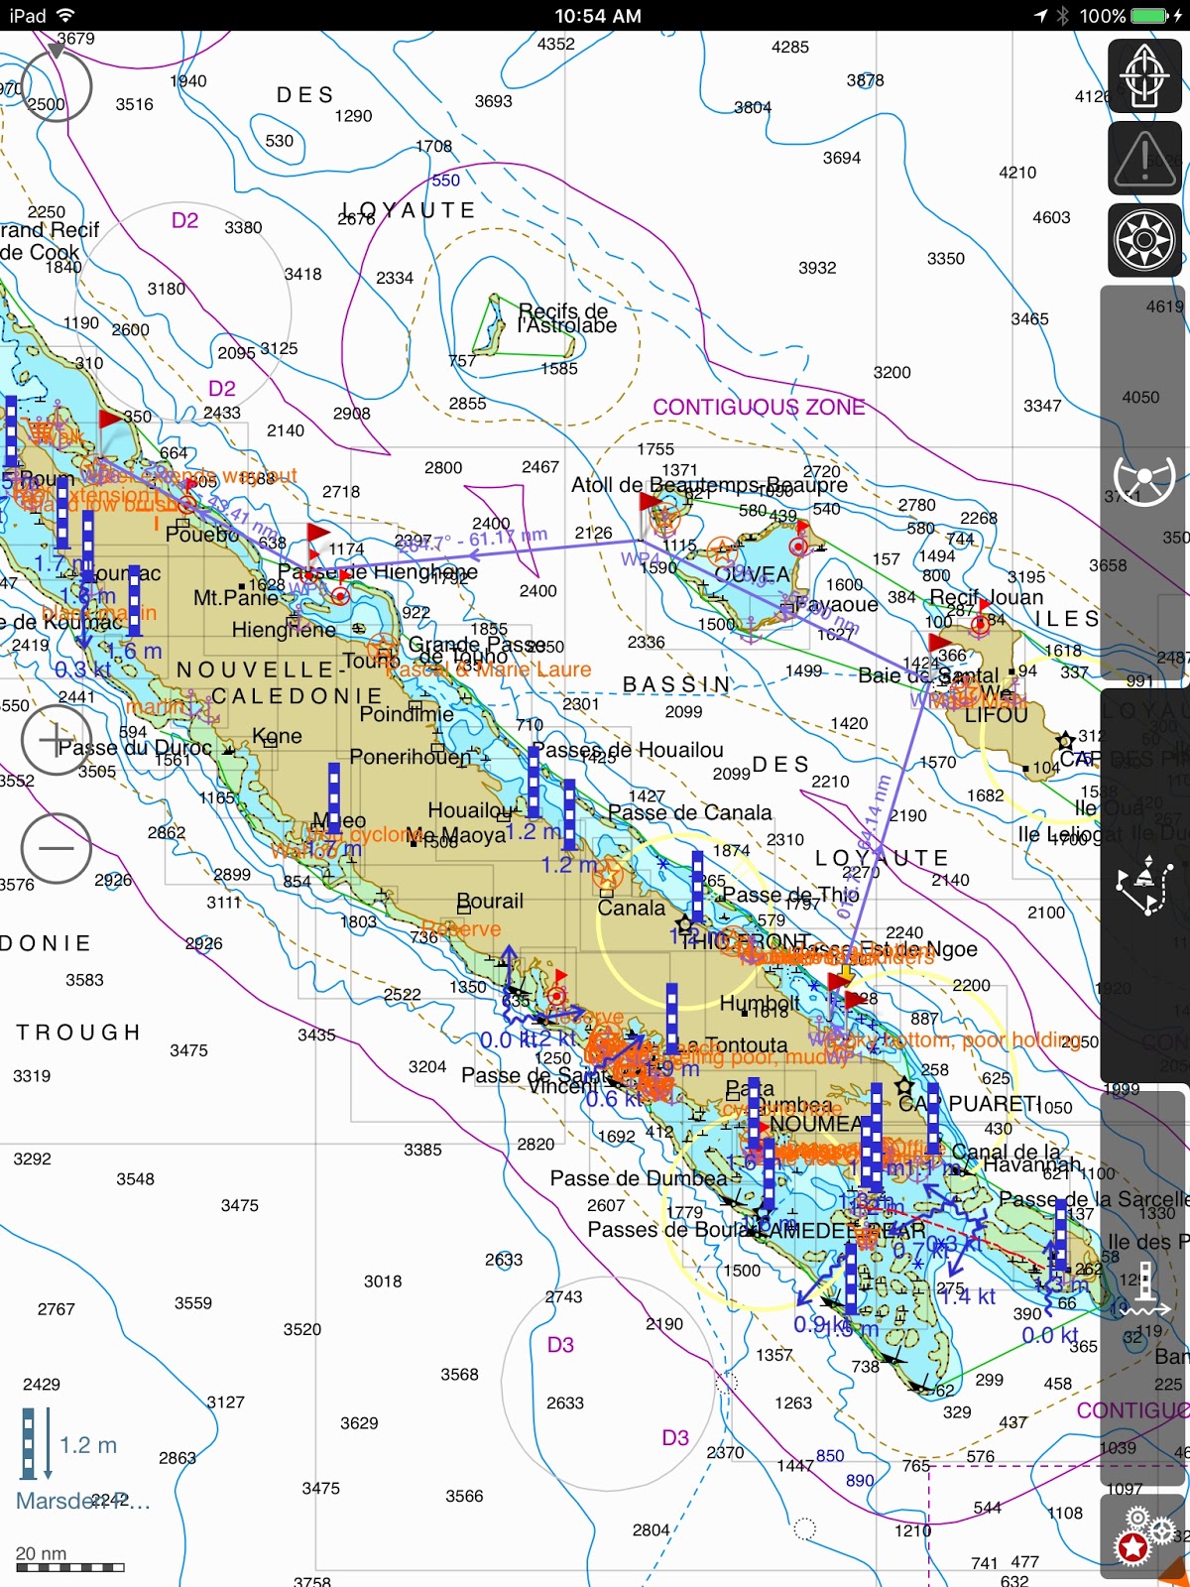Tap the NOUMEA city label
This screenshot has width=1190, height=1587.
(816, 1124)
